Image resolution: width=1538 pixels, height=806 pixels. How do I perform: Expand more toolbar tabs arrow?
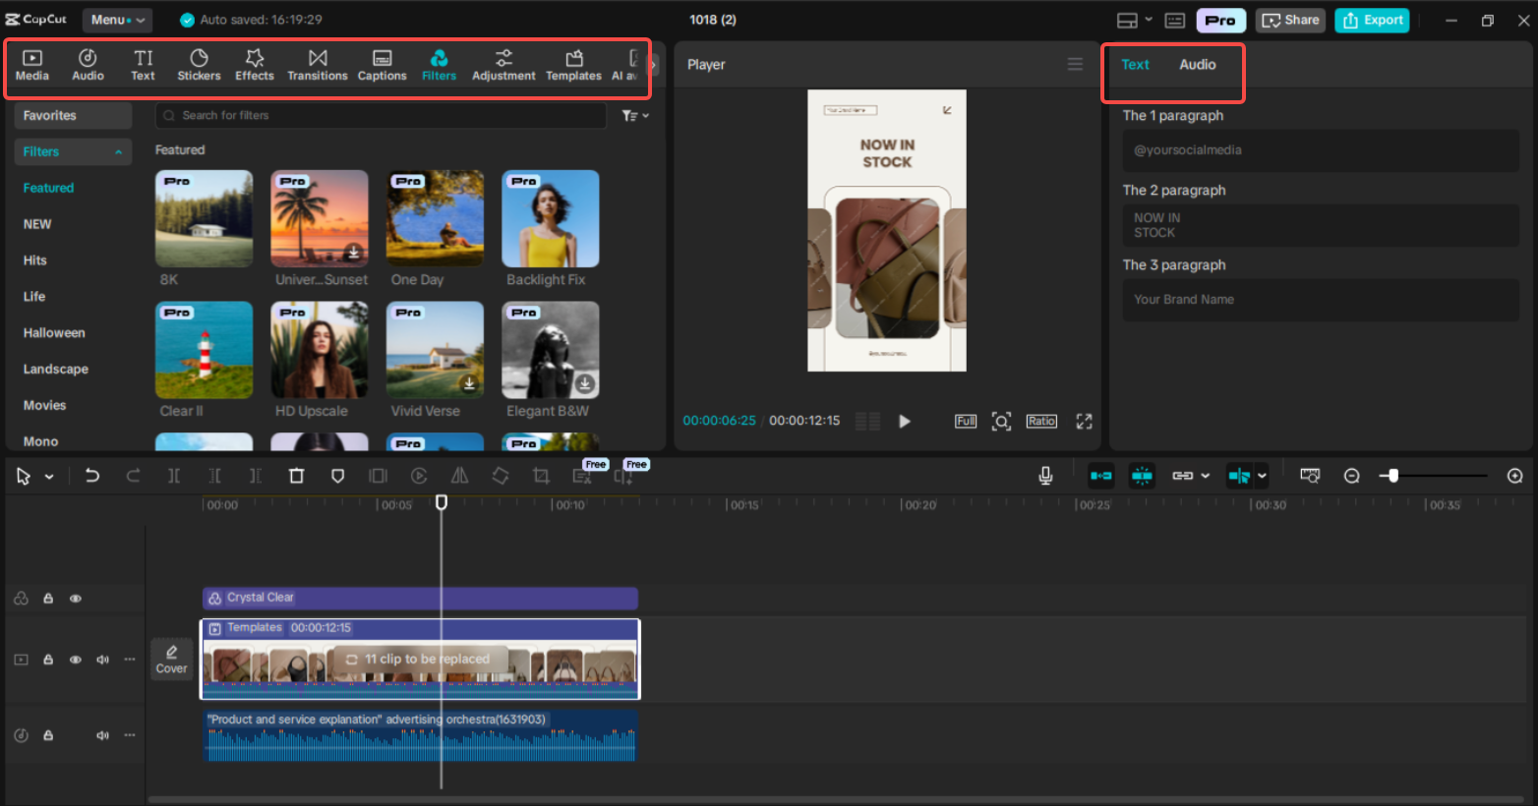(653, 66)
